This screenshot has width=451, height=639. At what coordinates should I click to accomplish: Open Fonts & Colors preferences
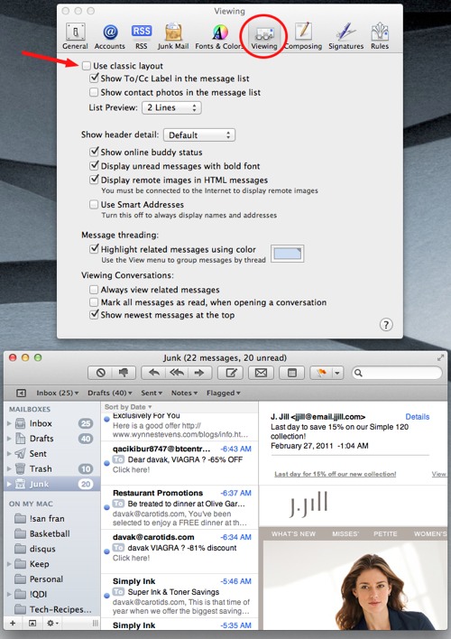pos(219,36)
